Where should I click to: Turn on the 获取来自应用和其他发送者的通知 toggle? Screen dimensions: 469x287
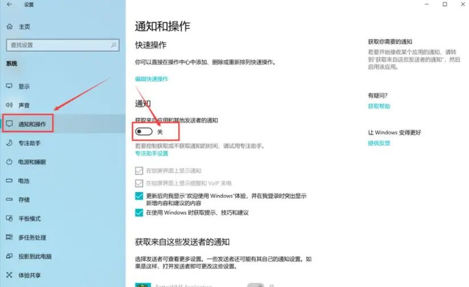144,131
